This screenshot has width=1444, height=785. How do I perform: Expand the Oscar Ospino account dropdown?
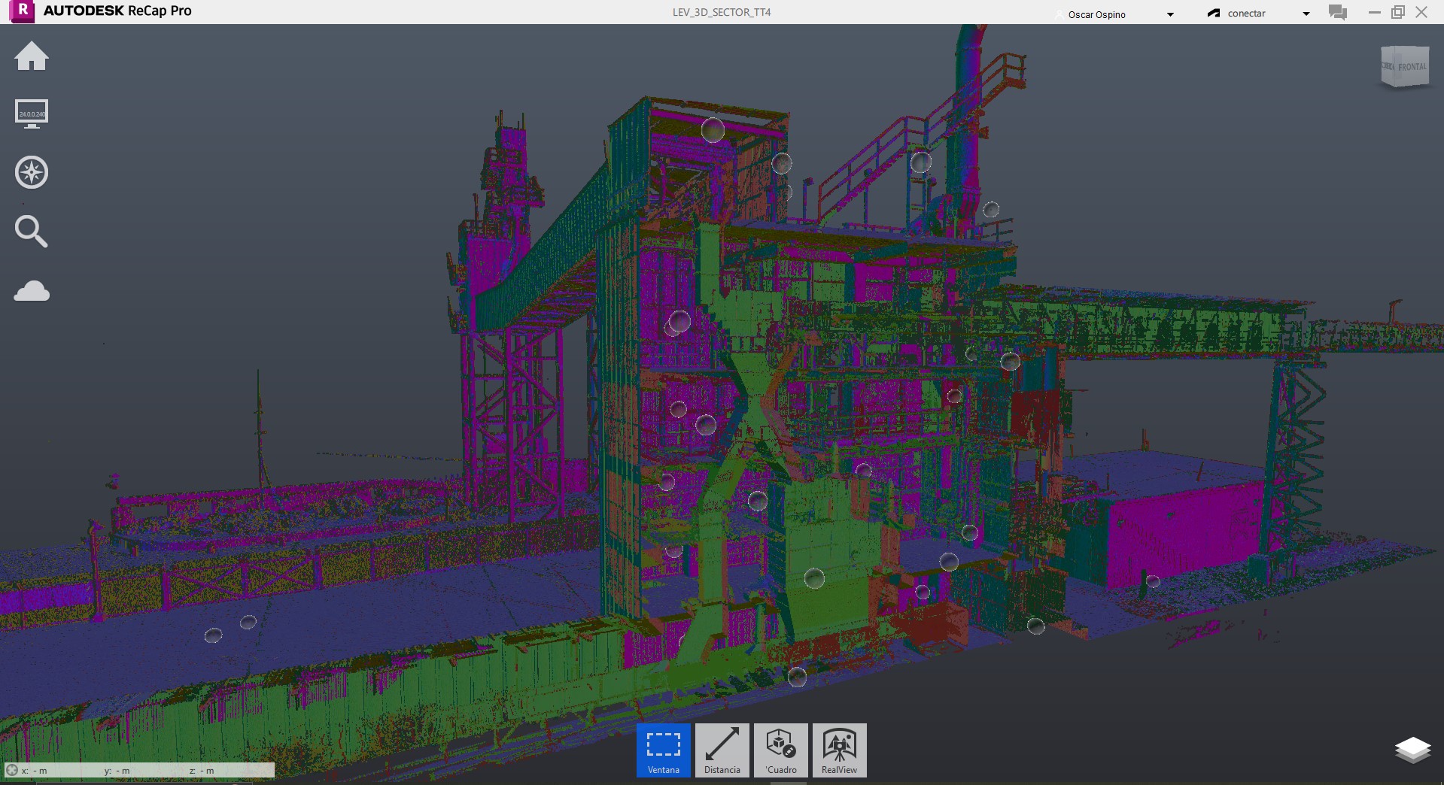(x=1170, y=14)
